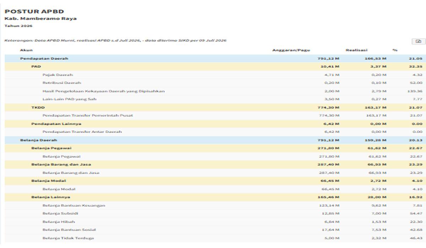The width and height of the screenshot is (426, 248).
Task: Click the Belanja Hibah row label
Action: pyautogui.click(x=59, y=221)
